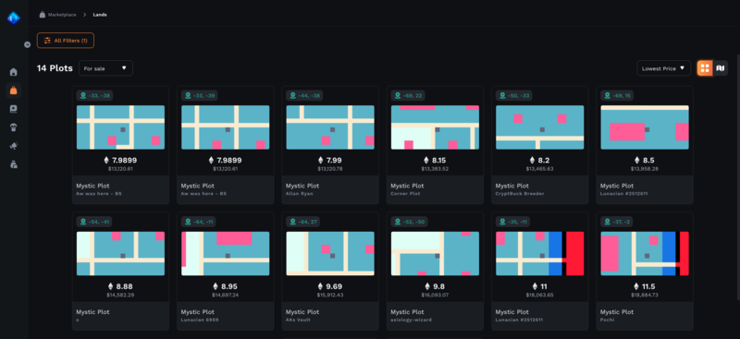Switch to map view
This screenshot has width=740, height=339.
click(721, 68)
